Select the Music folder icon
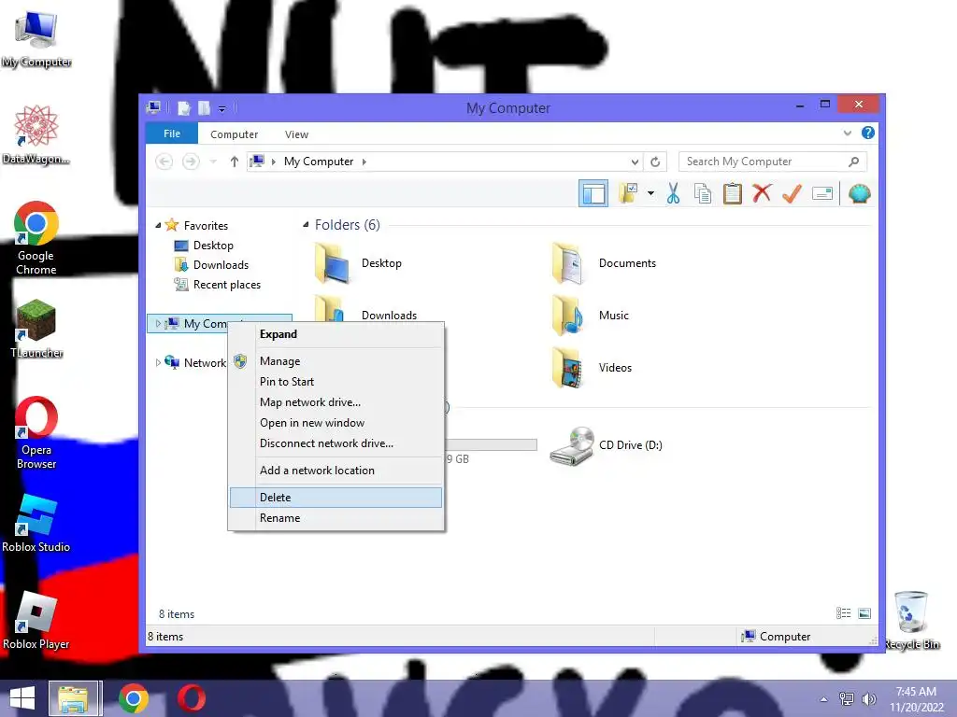 (568, 316)
